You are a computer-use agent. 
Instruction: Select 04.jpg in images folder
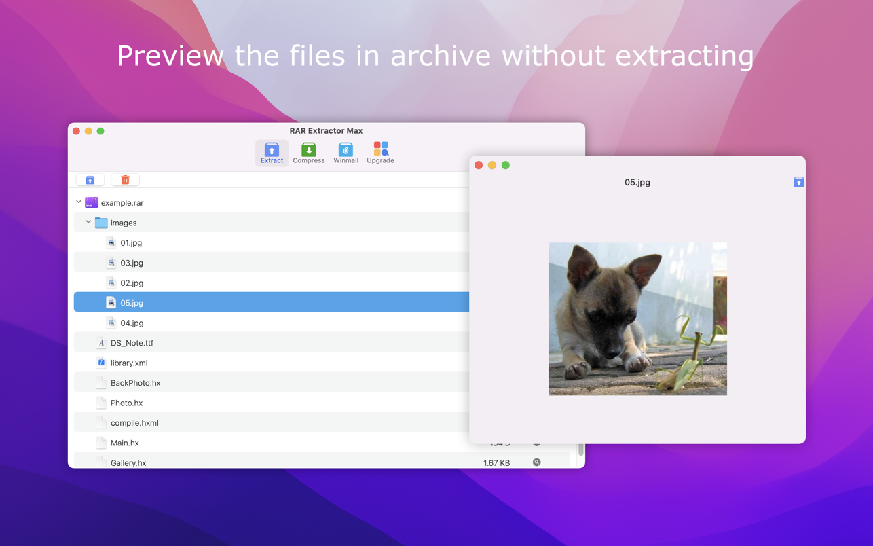pyautogui.click(x=132, y=323)
